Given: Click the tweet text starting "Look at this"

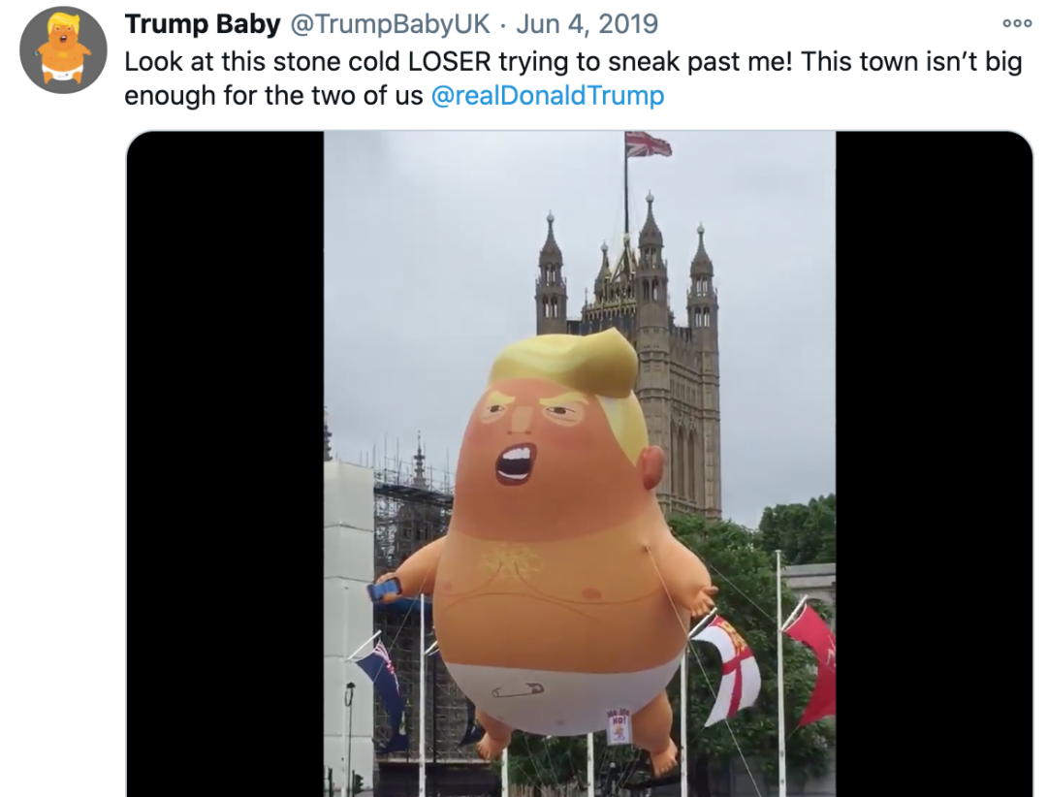Looking at the screenshot, I should pyautogui.click(x=572, y=61).
